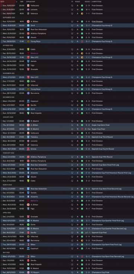Viewport: 134px width, 274px height.
Task: Tick the row selector beside Sun 12/9/2021
Action: [1, 21]
